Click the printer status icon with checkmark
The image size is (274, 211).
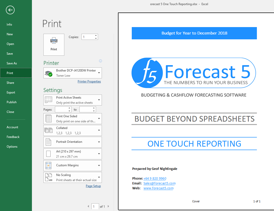49,74
